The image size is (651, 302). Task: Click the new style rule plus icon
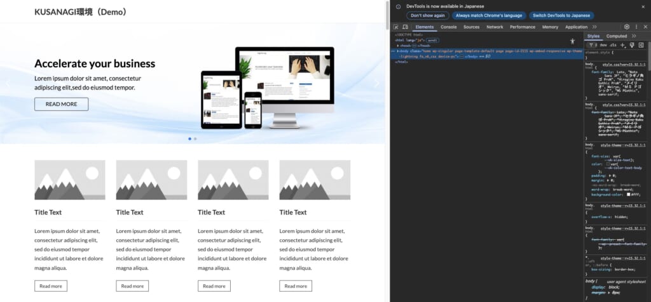[623, 45]
